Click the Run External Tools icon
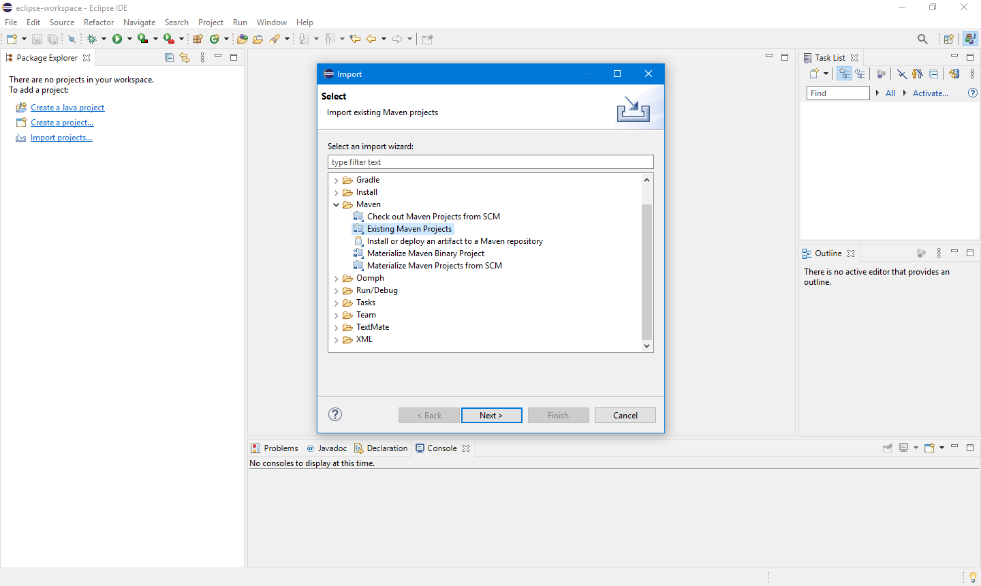The width and height of the screenshot is (981, 586). coord(169,39)
